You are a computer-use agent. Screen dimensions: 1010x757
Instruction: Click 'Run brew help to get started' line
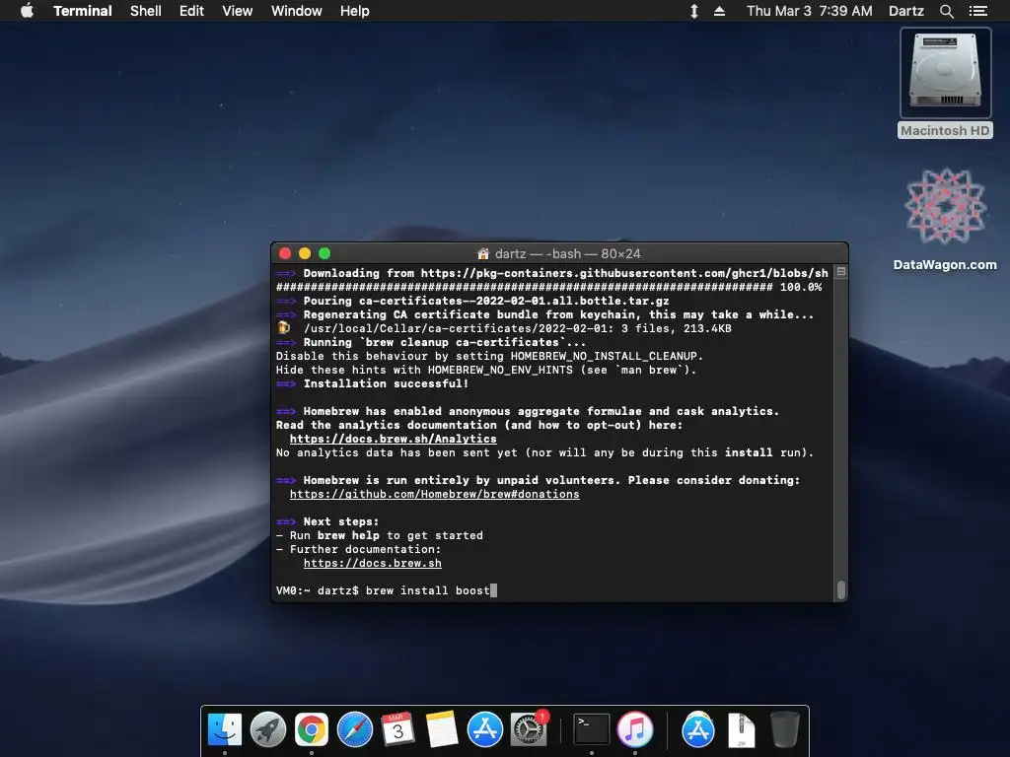380,535
